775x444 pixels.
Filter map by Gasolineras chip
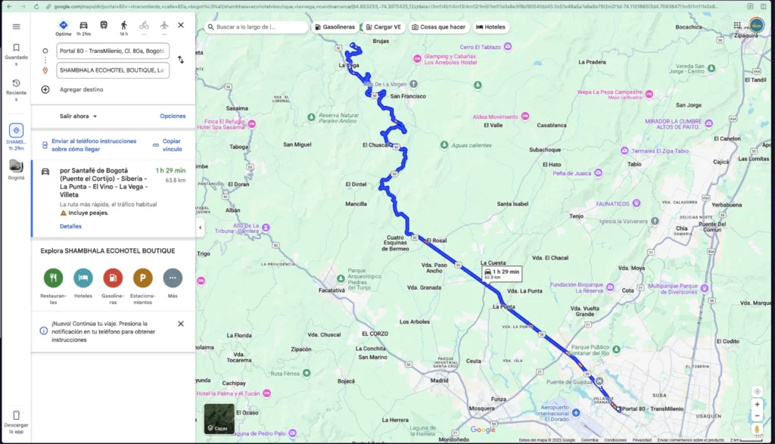click(335, 27)
